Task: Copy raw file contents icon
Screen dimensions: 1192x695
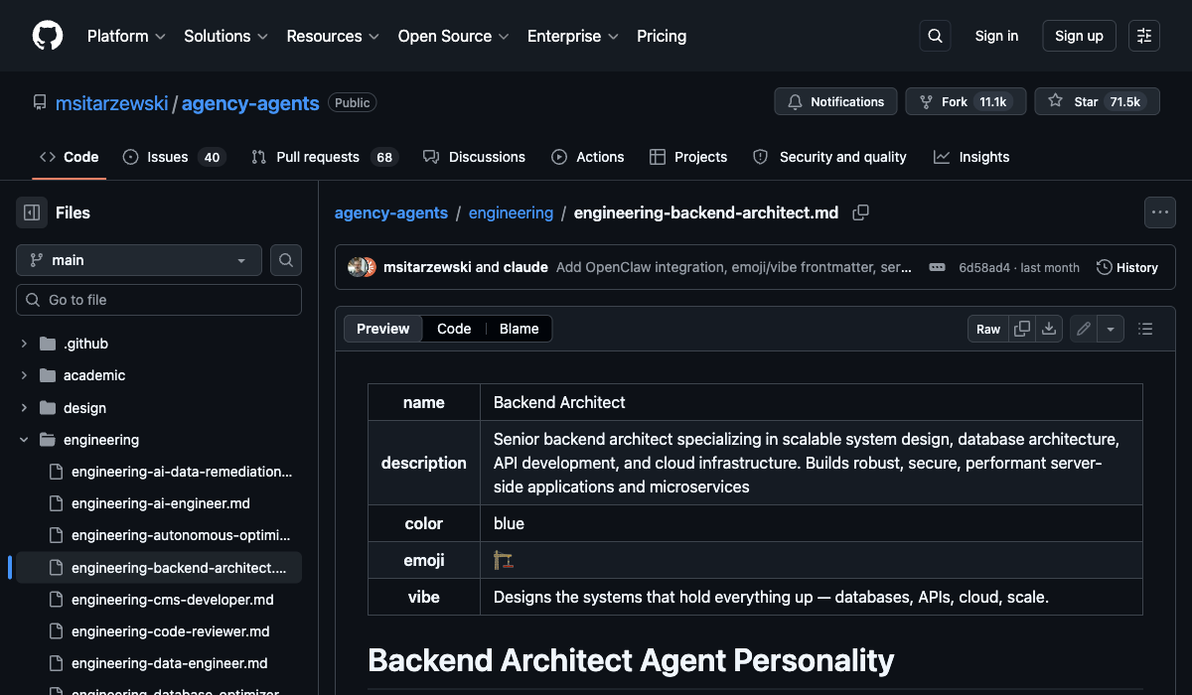Action: tap(1023, 328)
